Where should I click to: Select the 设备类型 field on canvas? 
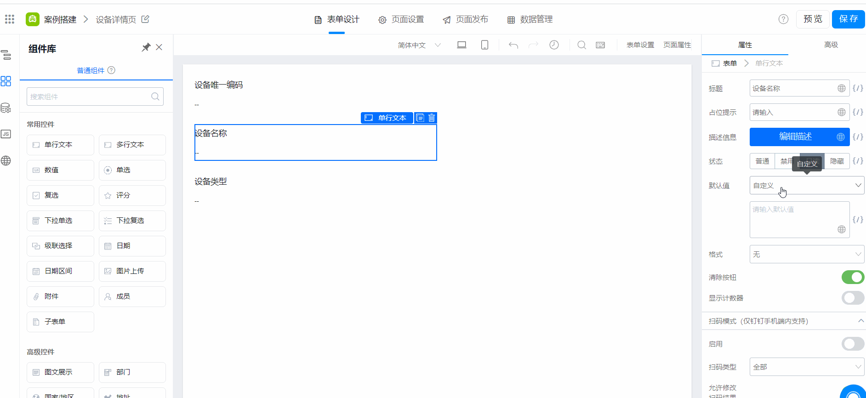(x=315, y=191)
